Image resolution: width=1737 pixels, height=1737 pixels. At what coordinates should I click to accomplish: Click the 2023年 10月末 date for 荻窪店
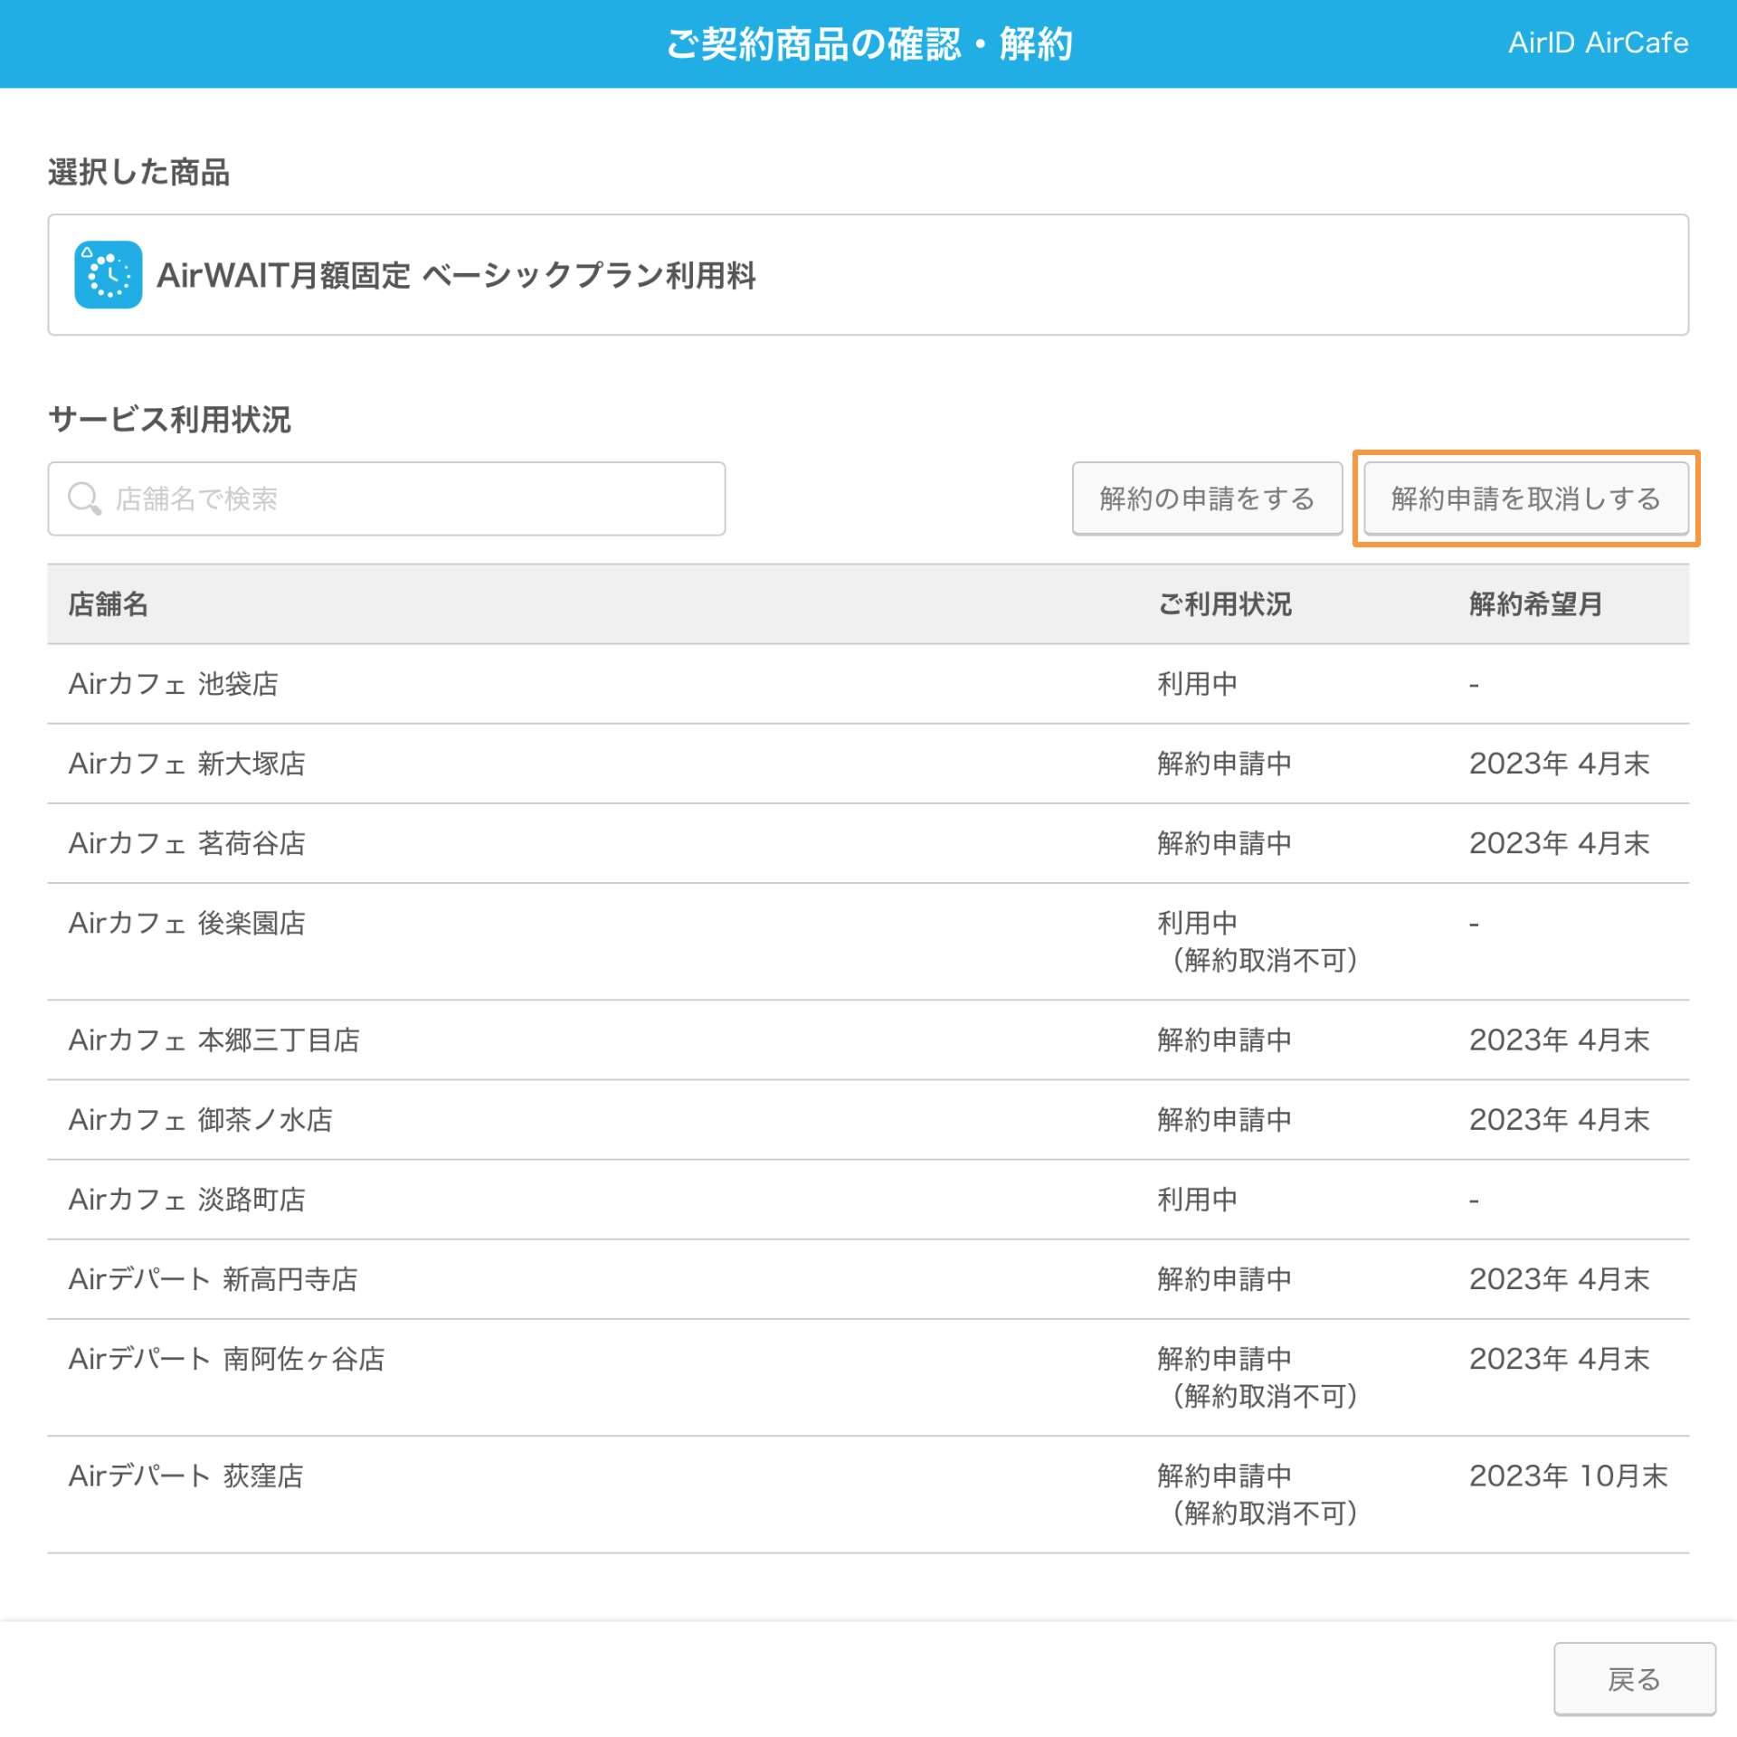[x=1569, y=1476]
